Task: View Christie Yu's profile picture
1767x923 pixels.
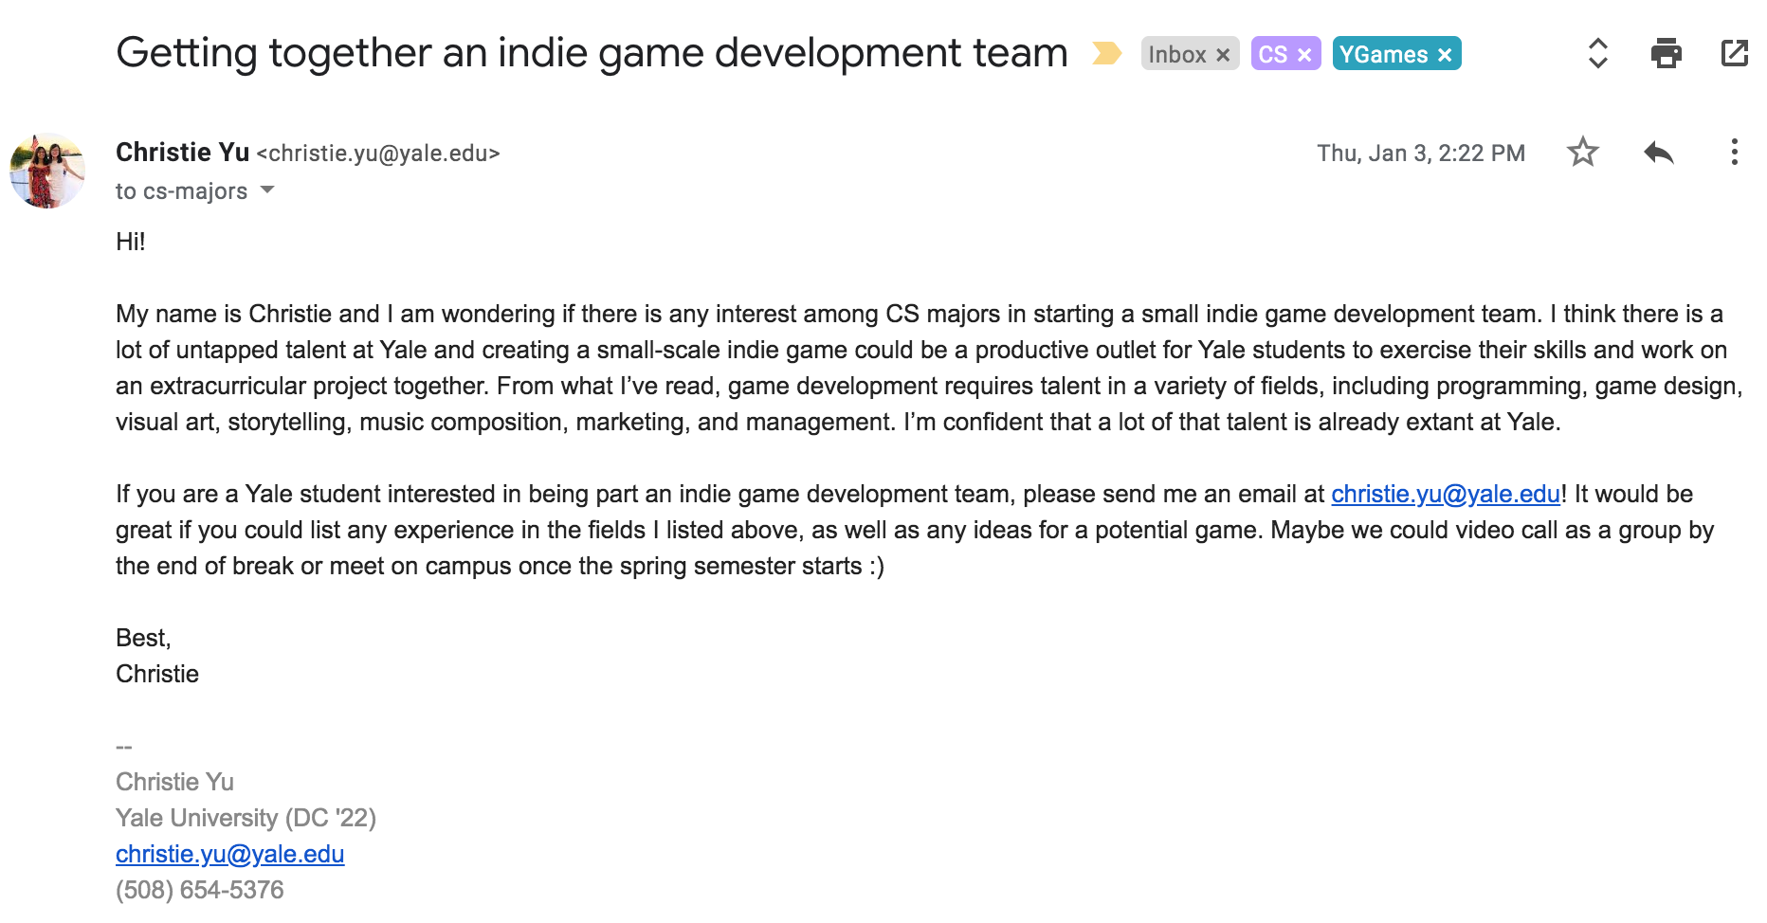Action: [x=47, y=171]
